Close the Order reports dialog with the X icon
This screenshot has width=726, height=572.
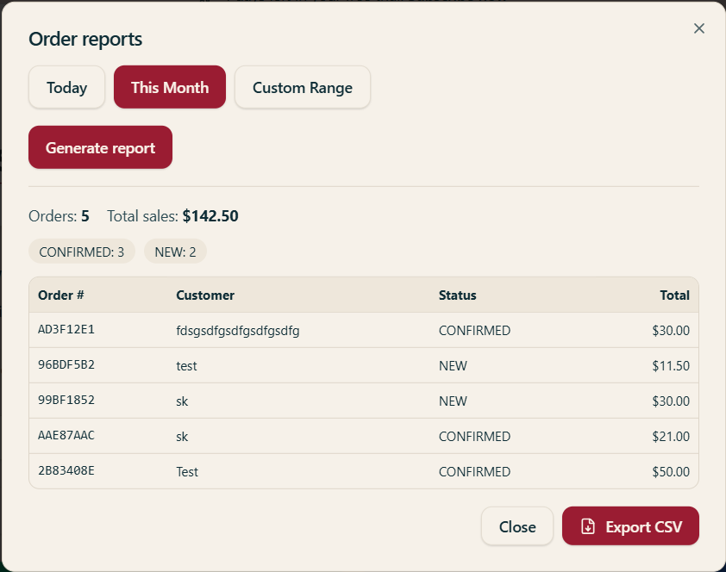pyautogui.click(x=698, y=28)
